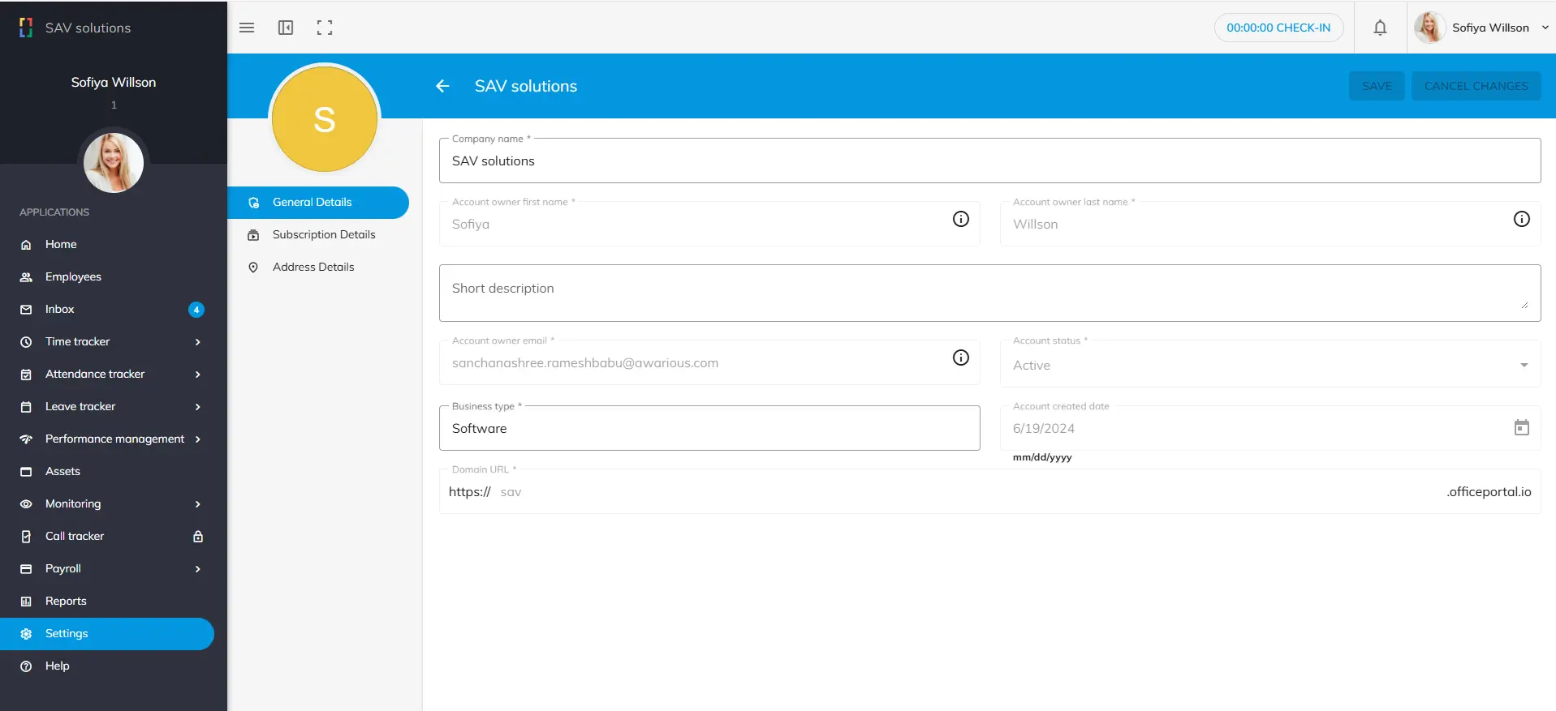The width and height of the screenshot is (1556, 711).
Task: Open notifications bell
Action: [x=1380, y=28]
